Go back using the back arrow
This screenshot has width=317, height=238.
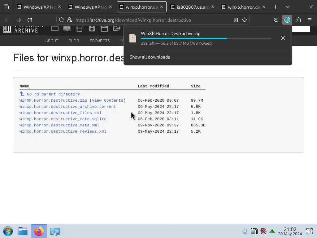[7, 20]
